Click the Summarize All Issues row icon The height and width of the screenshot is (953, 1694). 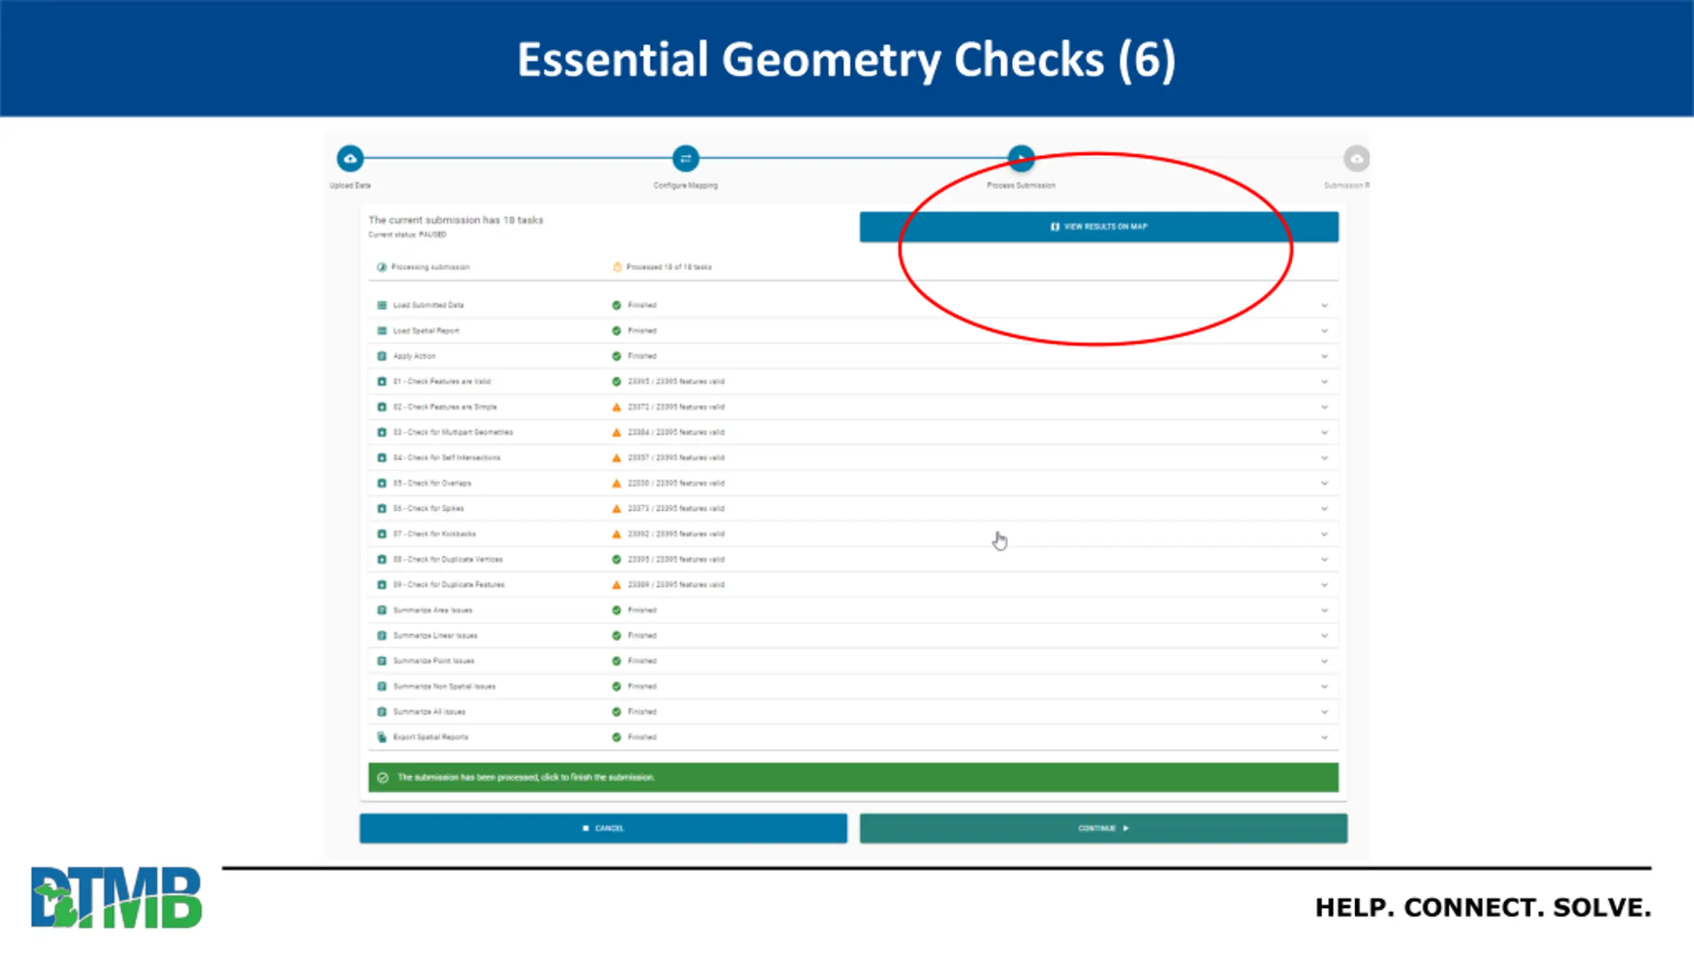click(382, 711)
